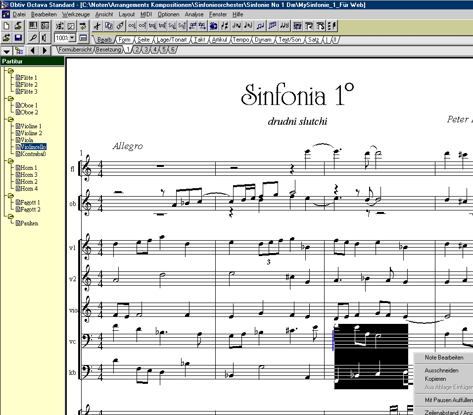This screenshot has height=415, width=473.
Task: Click the new blank document icon
Action: (x=6, y=26)
